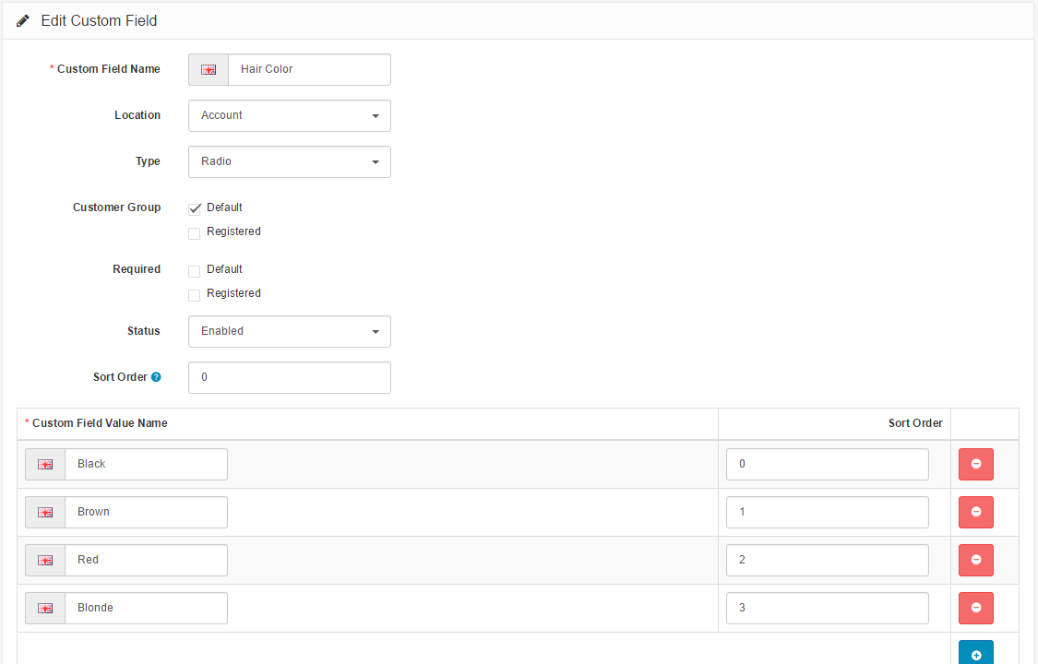Click the flag icon next to Black
Screen dimensions: 1038x664
(45, 464)
